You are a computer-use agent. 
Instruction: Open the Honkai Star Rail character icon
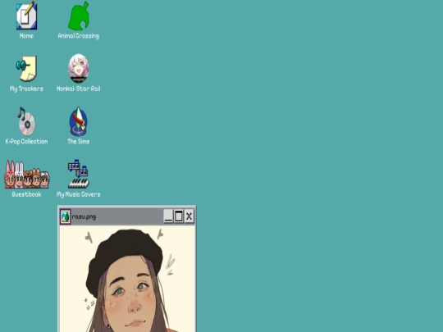point(79,69)
